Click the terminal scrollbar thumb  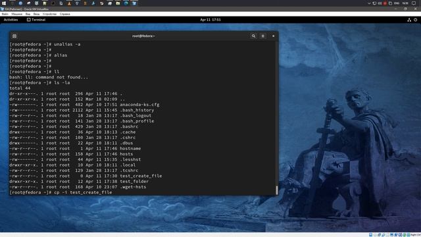click(x=277, y=190)
